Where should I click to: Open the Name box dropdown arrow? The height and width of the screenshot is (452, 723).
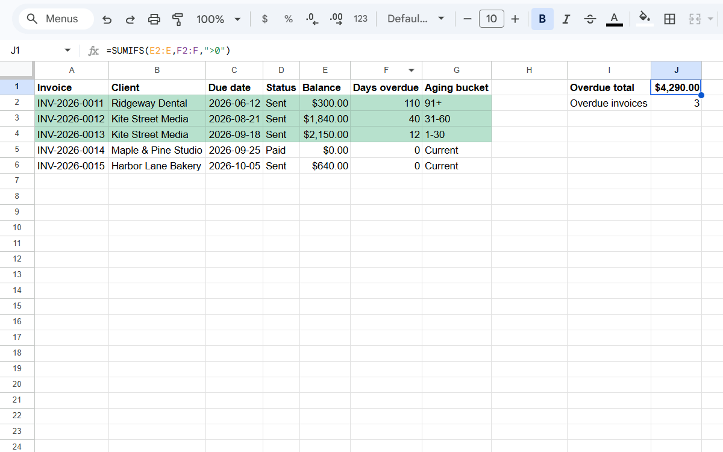[x=67, y=51]
